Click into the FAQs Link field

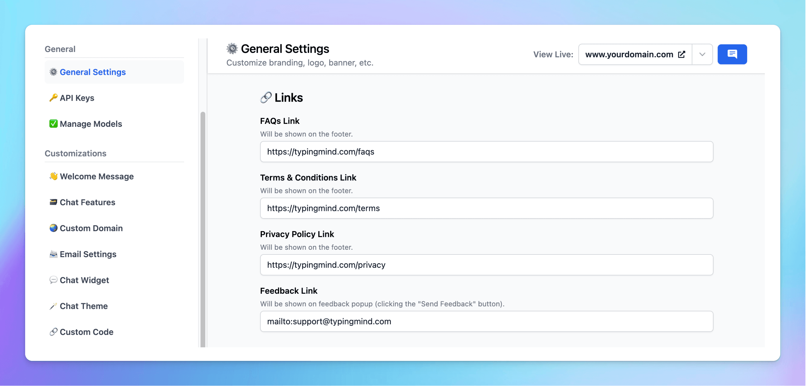point(486,152)
